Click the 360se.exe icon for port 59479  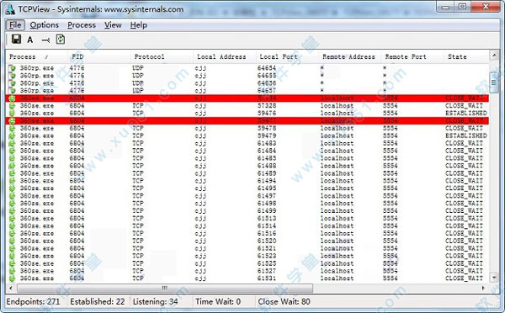tap(13, 135)
